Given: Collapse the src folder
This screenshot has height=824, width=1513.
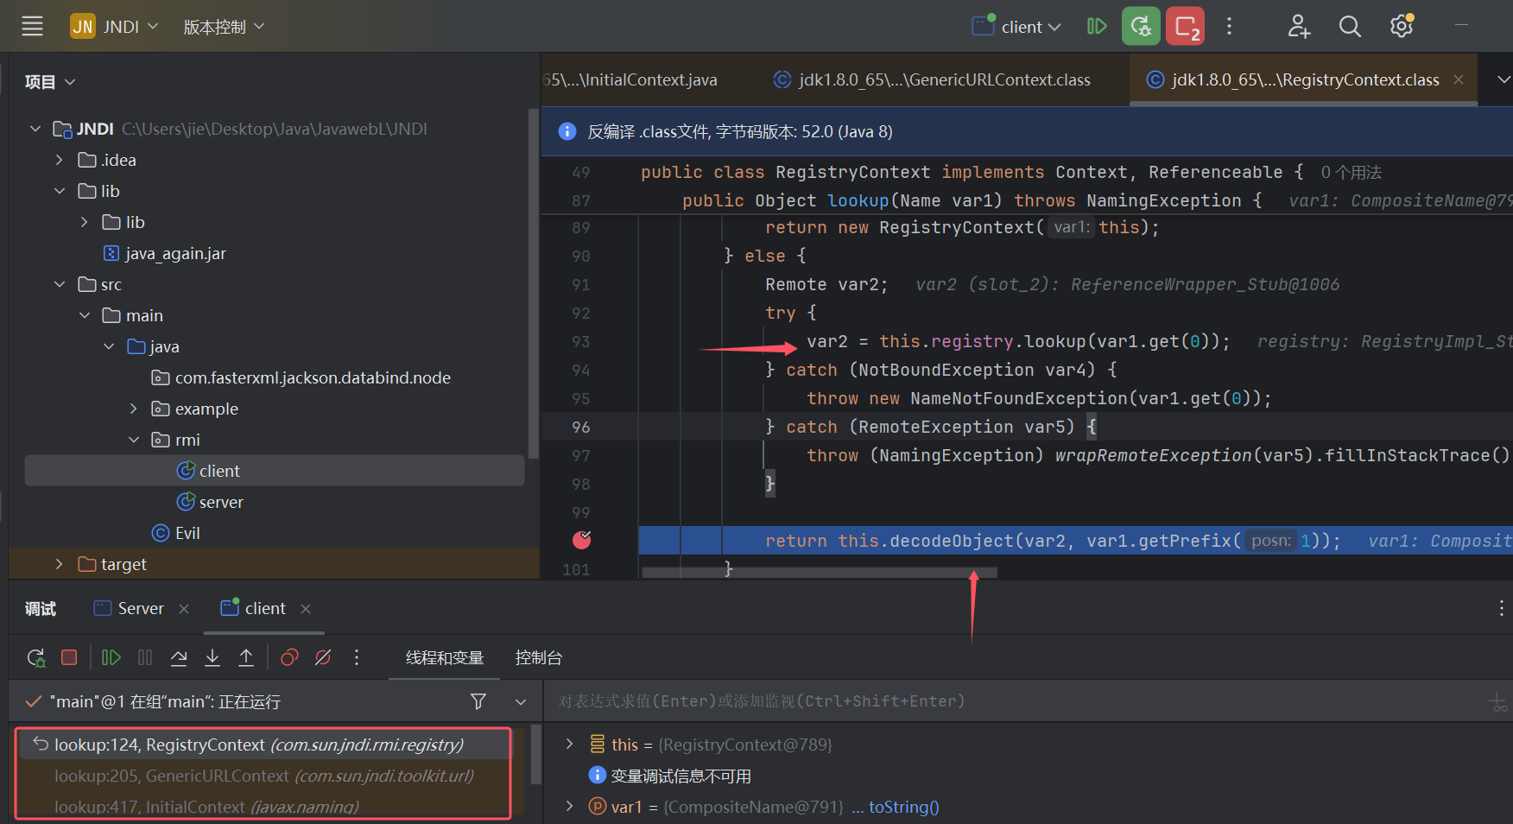Looking at the screenshot, I should [60, 284].
